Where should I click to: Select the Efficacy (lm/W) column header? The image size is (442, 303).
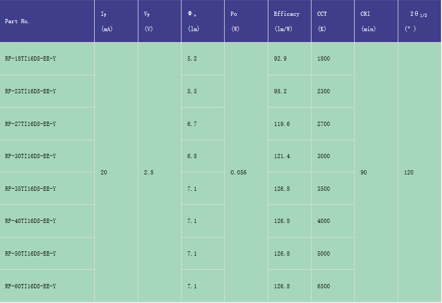point(289,21)
